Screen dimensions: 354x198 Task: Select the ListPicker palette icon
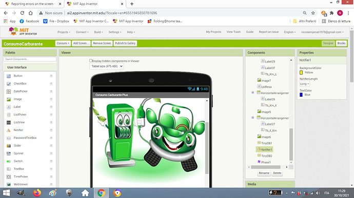tap(9, 115)
